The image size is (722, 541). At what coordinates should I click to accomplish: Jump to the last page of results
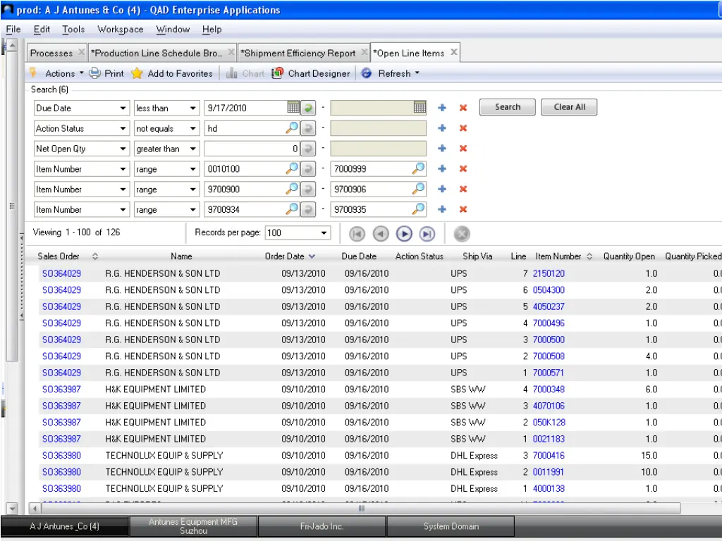[x=427, y=234]
